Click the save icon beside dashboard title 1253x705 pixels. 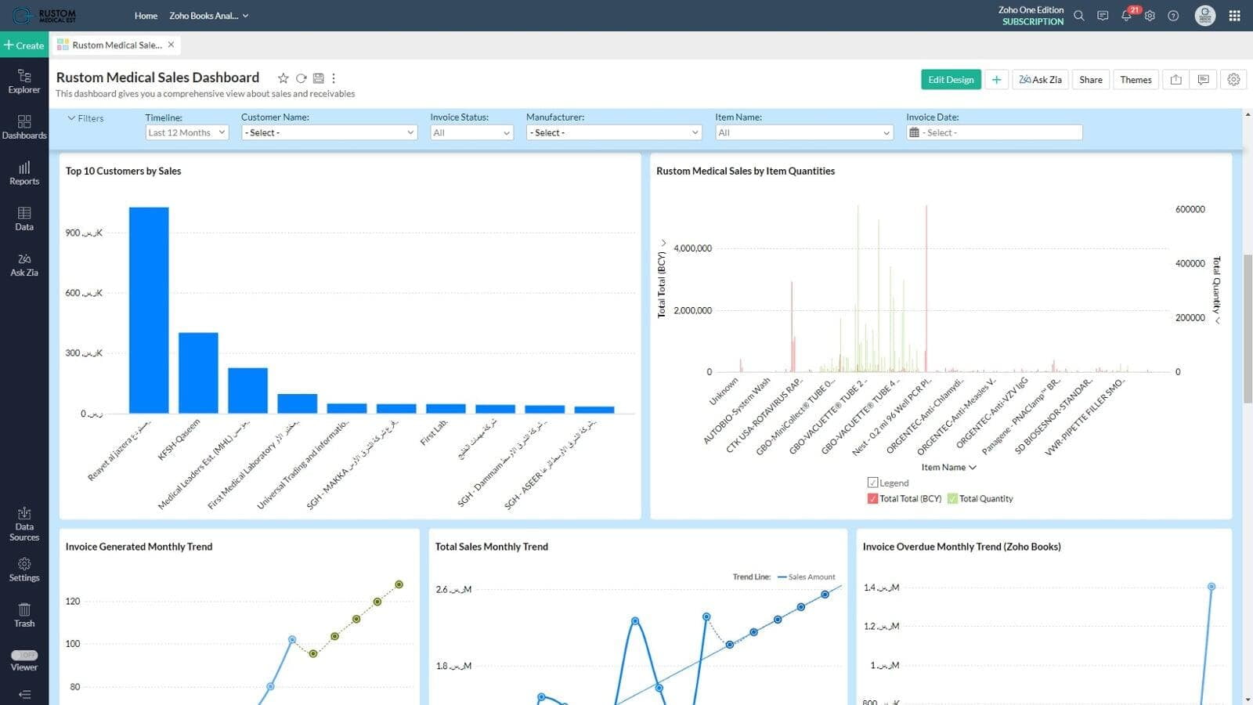click(x=319, y=78)
